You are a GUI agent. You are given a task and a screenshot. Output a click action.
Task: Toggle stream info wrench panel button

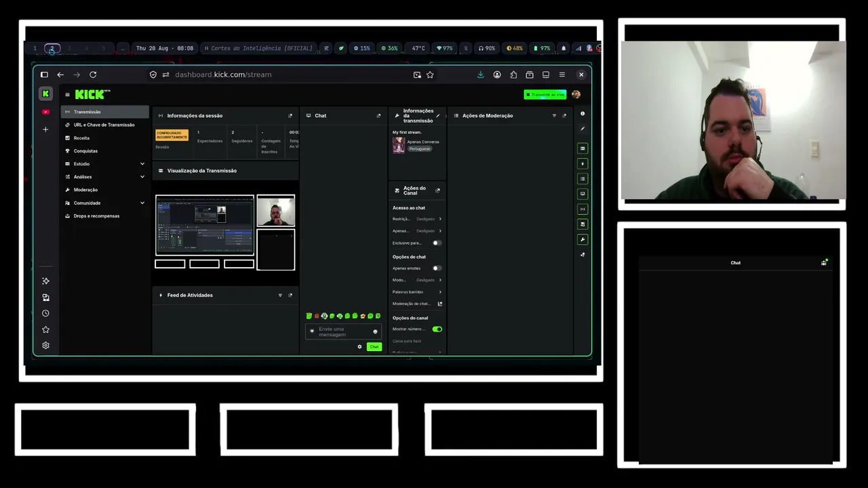click(x=583, y=239)
